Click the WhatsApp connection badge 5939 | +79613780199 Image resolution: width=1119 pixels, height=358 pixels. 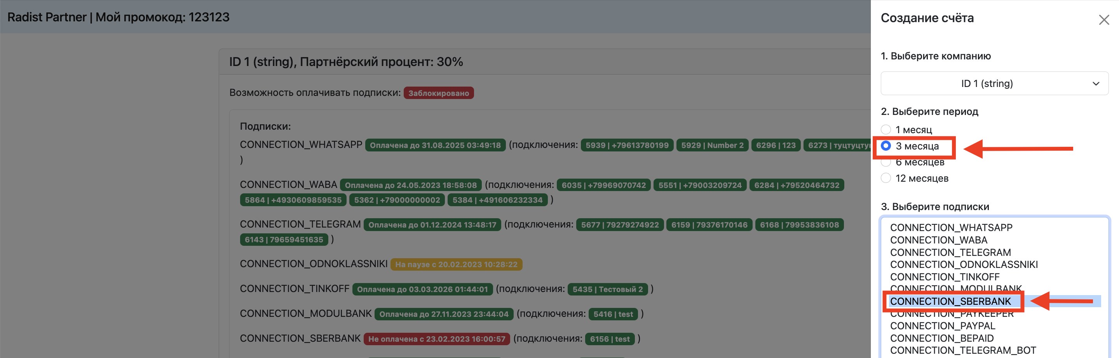point(626,145)
